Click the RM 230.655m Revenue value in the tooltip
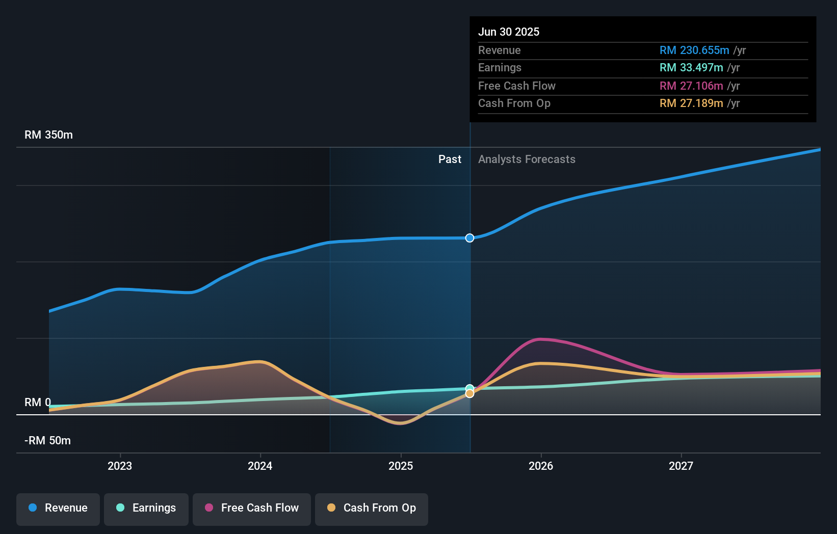Viewport: 837px width, 534px height. (694, 50)
